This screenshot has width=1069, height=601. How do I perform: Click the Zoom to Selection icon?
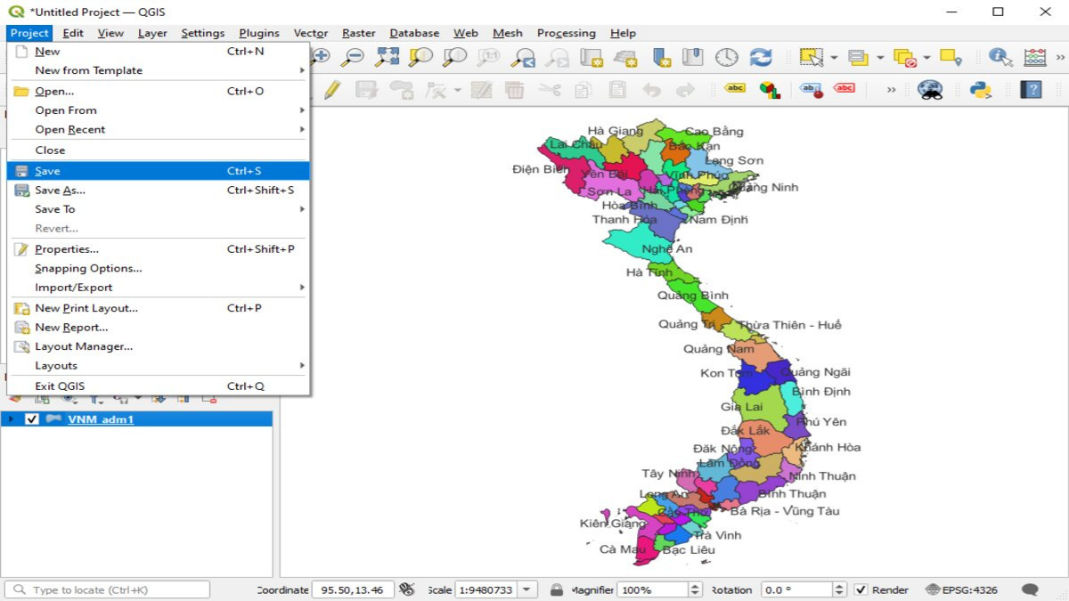[420, 57]
